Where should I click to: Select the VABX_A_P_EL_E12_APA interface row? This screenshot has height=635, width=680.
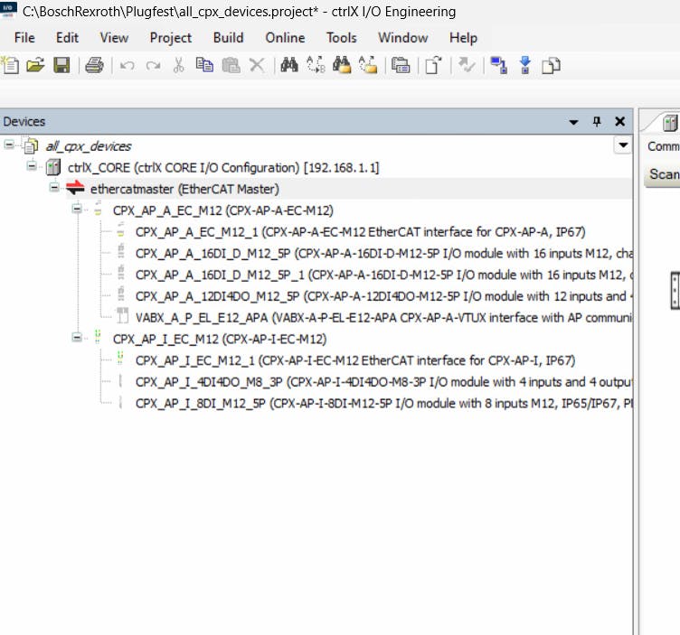click(x=383, y=318)
